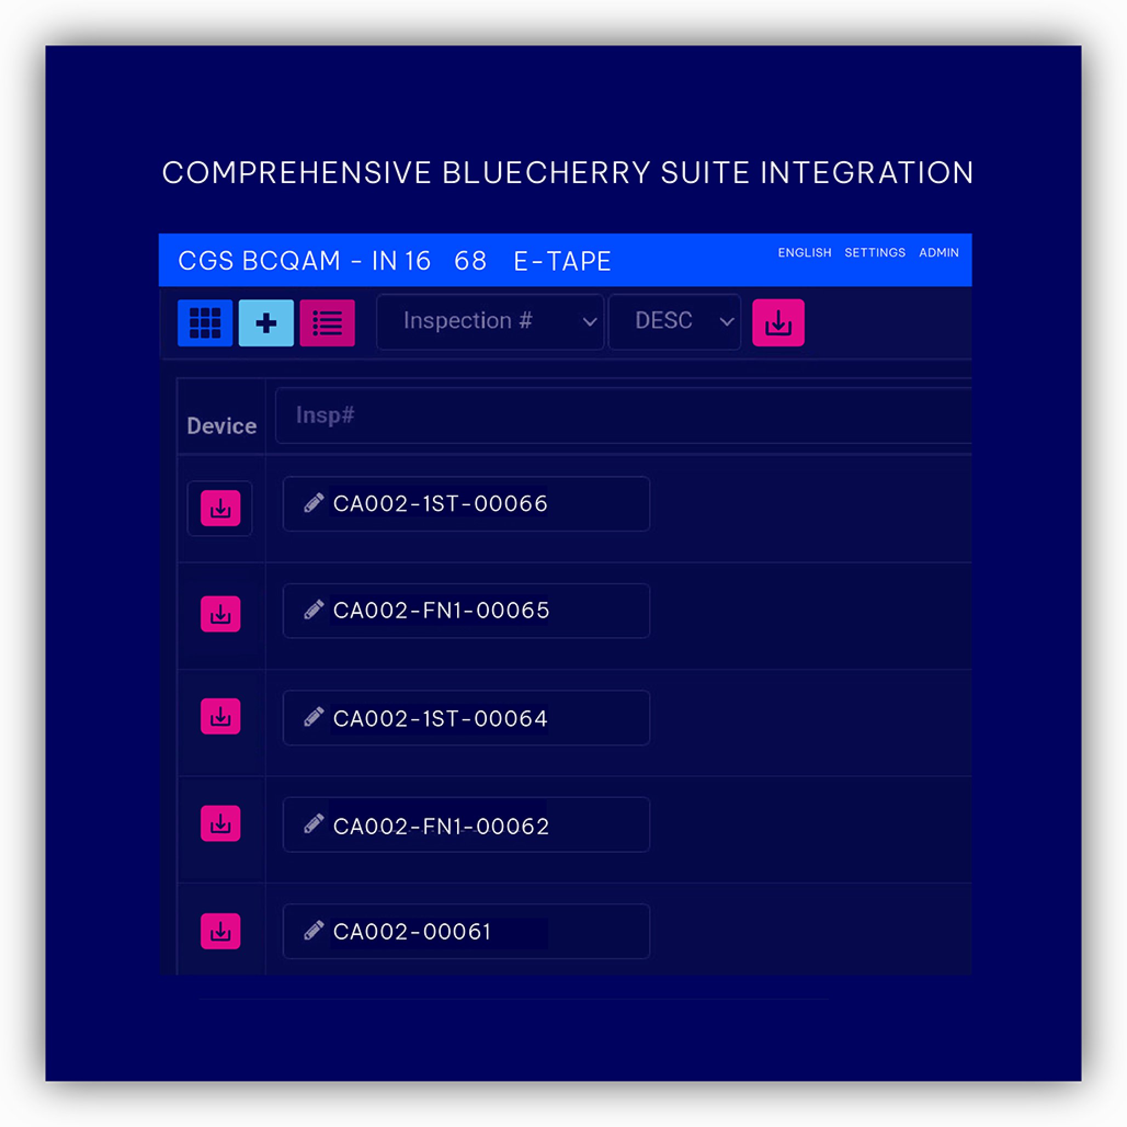Viewport: 1127px width, 1127px height.
Task: Click the pencil icon beside CA002-FN1-00062
Action: 314,824
